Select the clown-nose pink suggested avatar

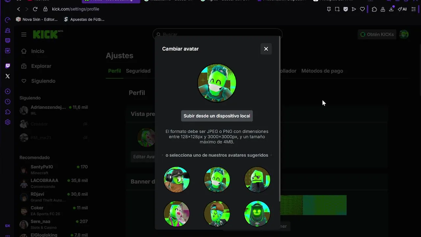click(x=177, y=214)
